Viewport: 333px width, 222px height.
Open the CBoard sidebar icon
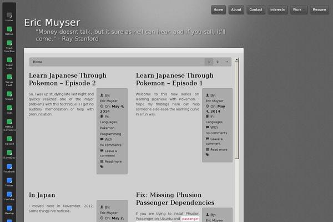tap(9, 140)
